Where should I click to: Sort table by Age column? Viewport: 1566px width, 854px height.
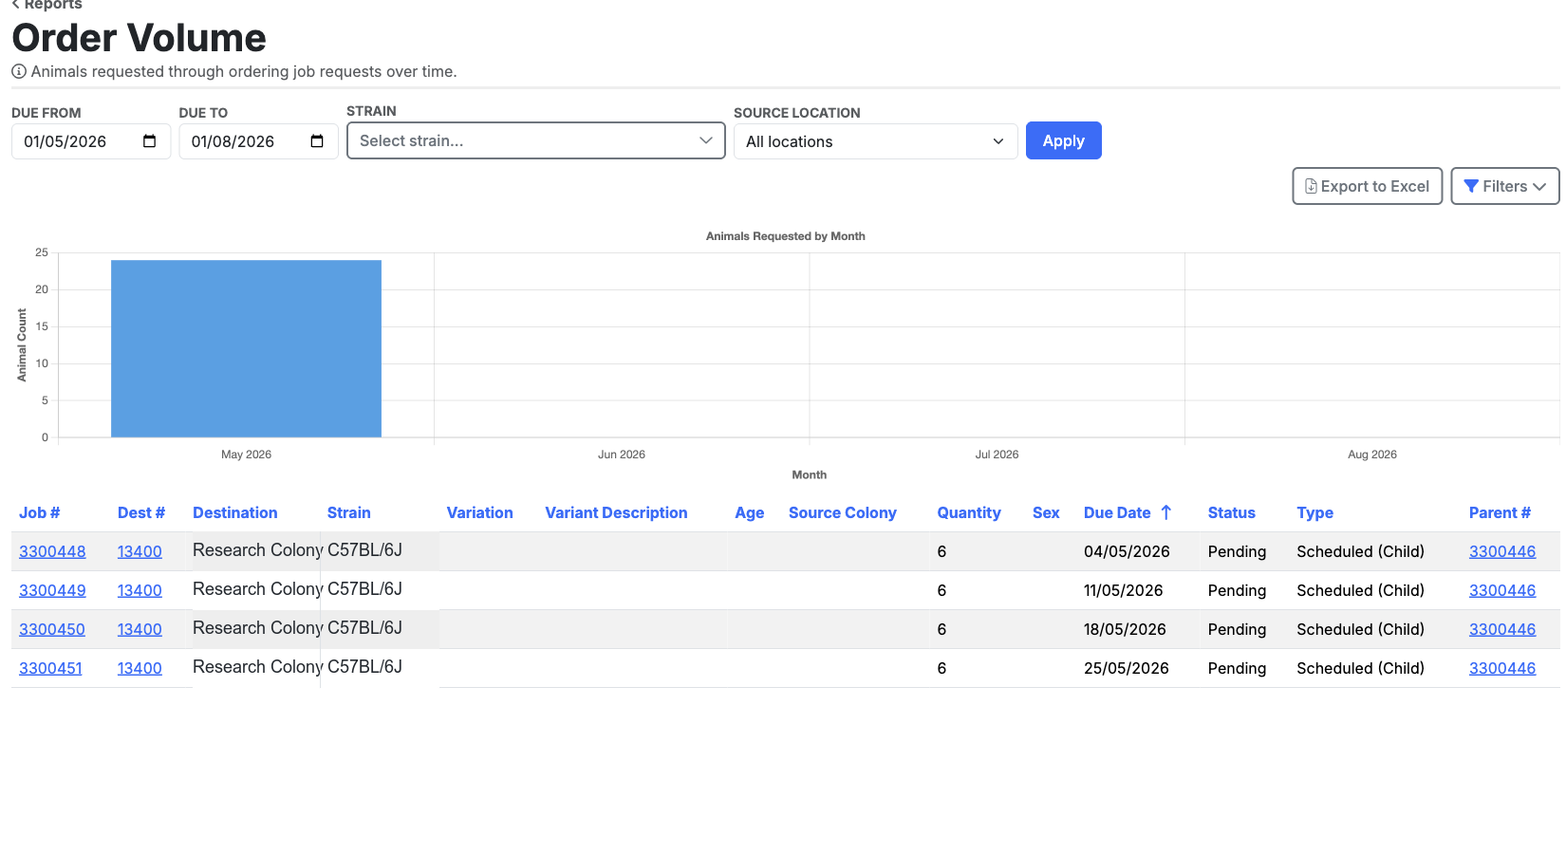[x=750, y=512]
